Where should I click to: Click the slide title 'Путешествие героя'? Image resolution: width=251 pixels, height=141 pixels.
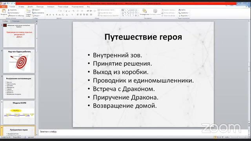[143, 37]
